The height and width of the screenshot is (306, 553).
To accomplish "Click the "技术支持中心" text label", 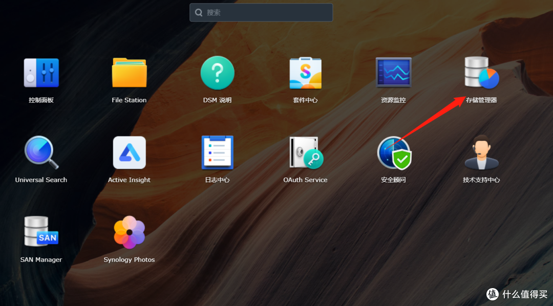I will [481, 180].
